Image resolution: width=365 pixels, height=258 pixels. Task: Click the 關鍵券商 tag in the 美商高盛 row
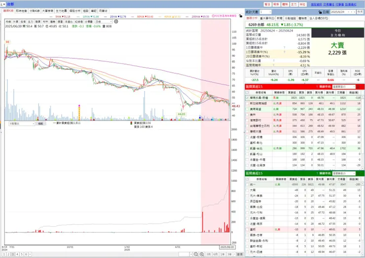pos(276,109)
